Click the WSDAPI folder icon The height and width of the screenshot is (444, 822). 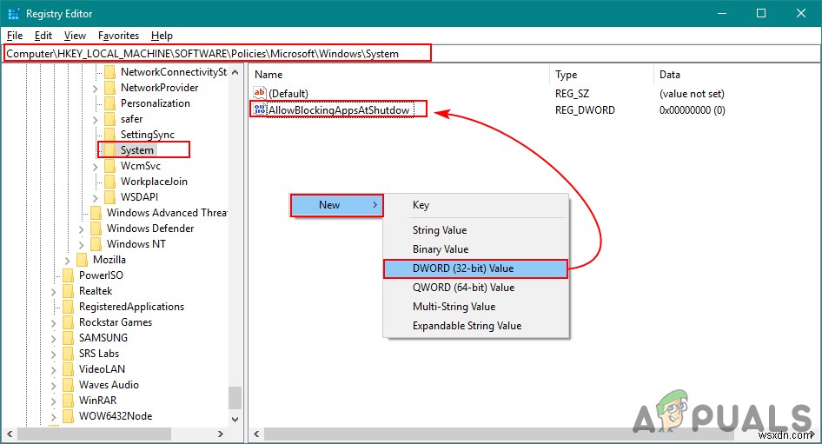tap(110, 197)
